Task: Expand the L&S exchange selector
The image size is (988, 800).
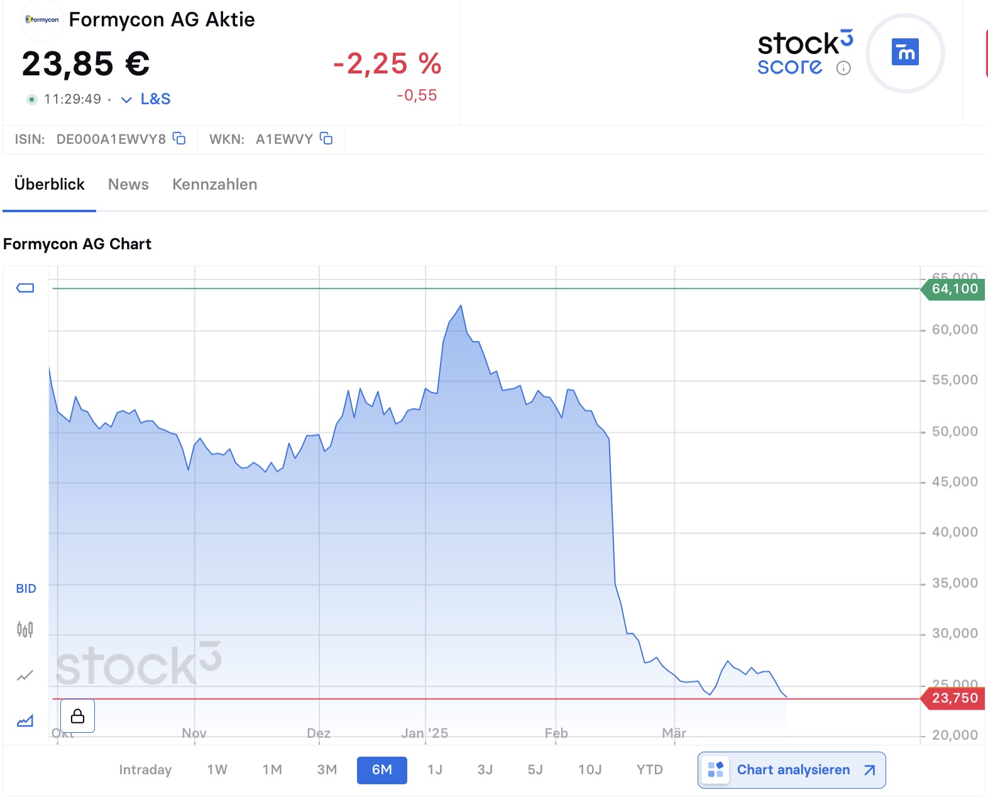Action: pos(146,99)
